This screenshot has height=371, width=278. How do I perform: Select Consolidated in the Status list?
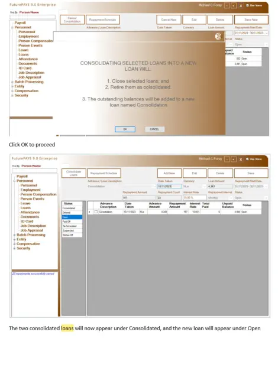pos(72,208)
